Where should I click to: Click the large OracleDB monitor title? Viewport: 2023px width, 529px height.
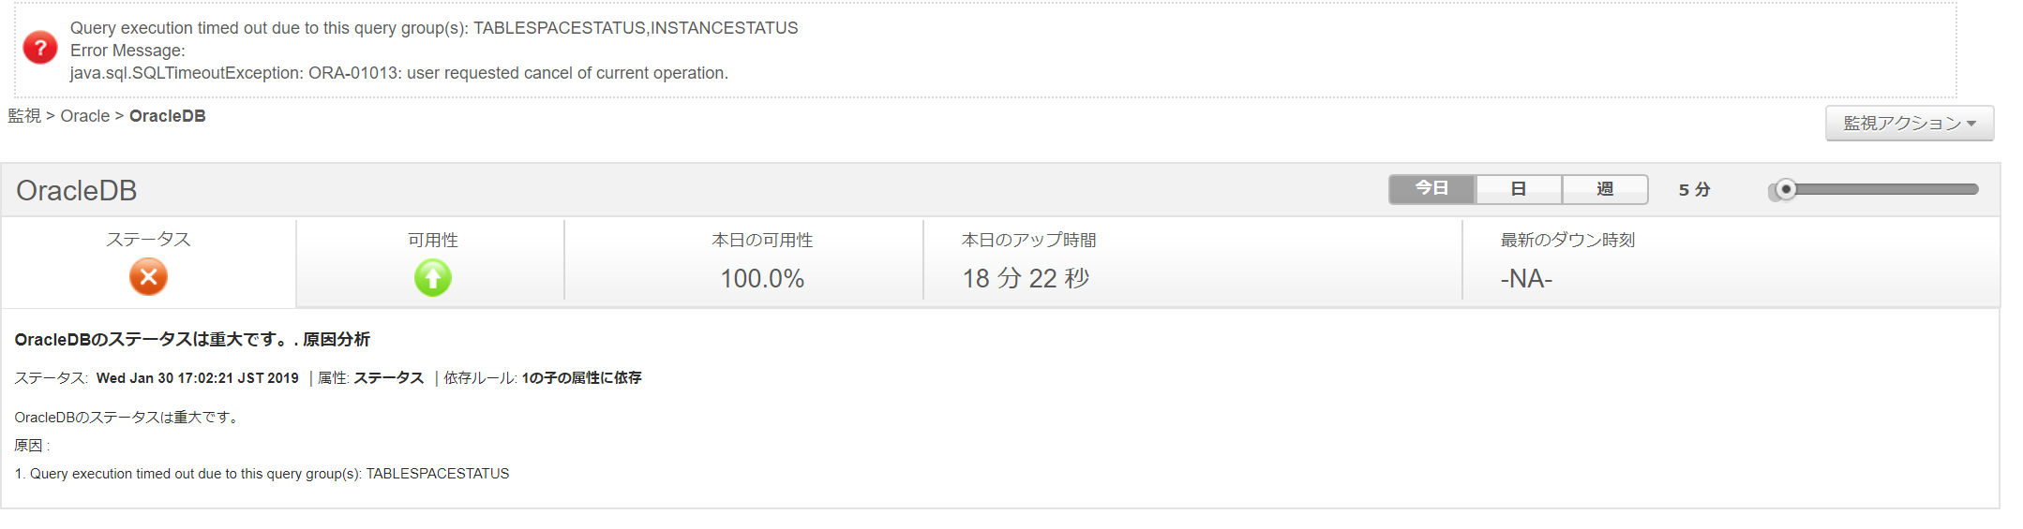(77, 191)
